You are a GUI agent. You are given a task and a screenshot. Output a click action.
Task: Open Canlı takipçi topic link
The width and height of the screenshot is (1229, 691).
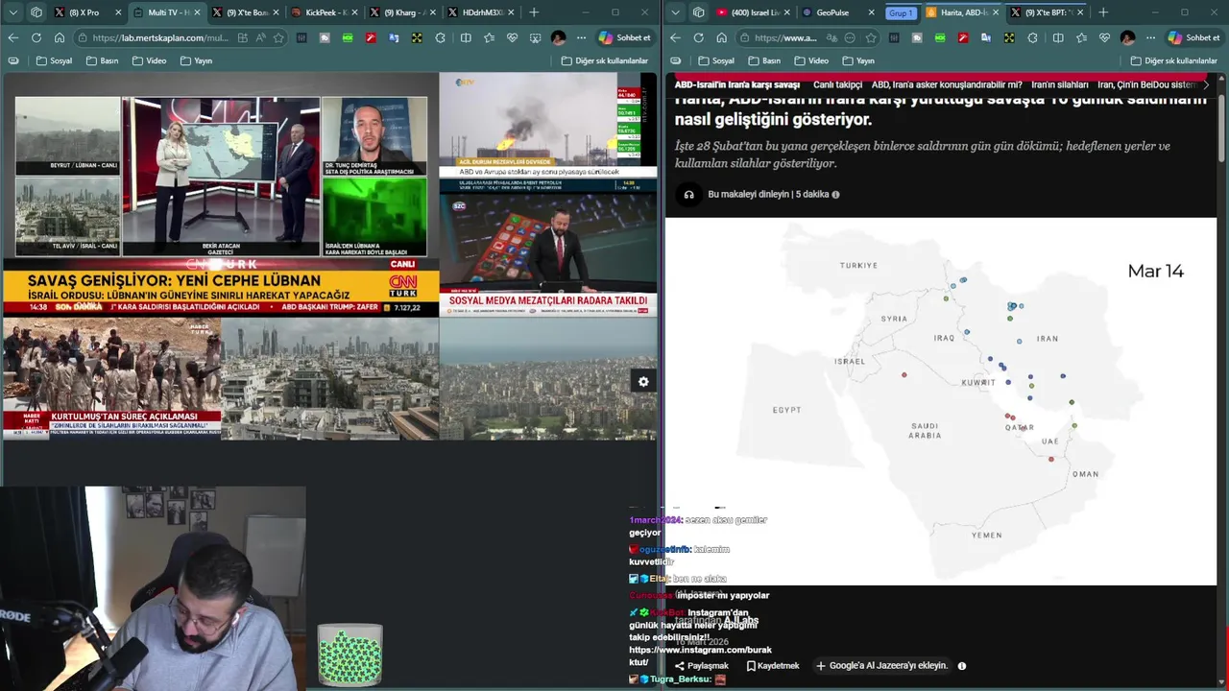pyautogui.click(x=837, y=84)
